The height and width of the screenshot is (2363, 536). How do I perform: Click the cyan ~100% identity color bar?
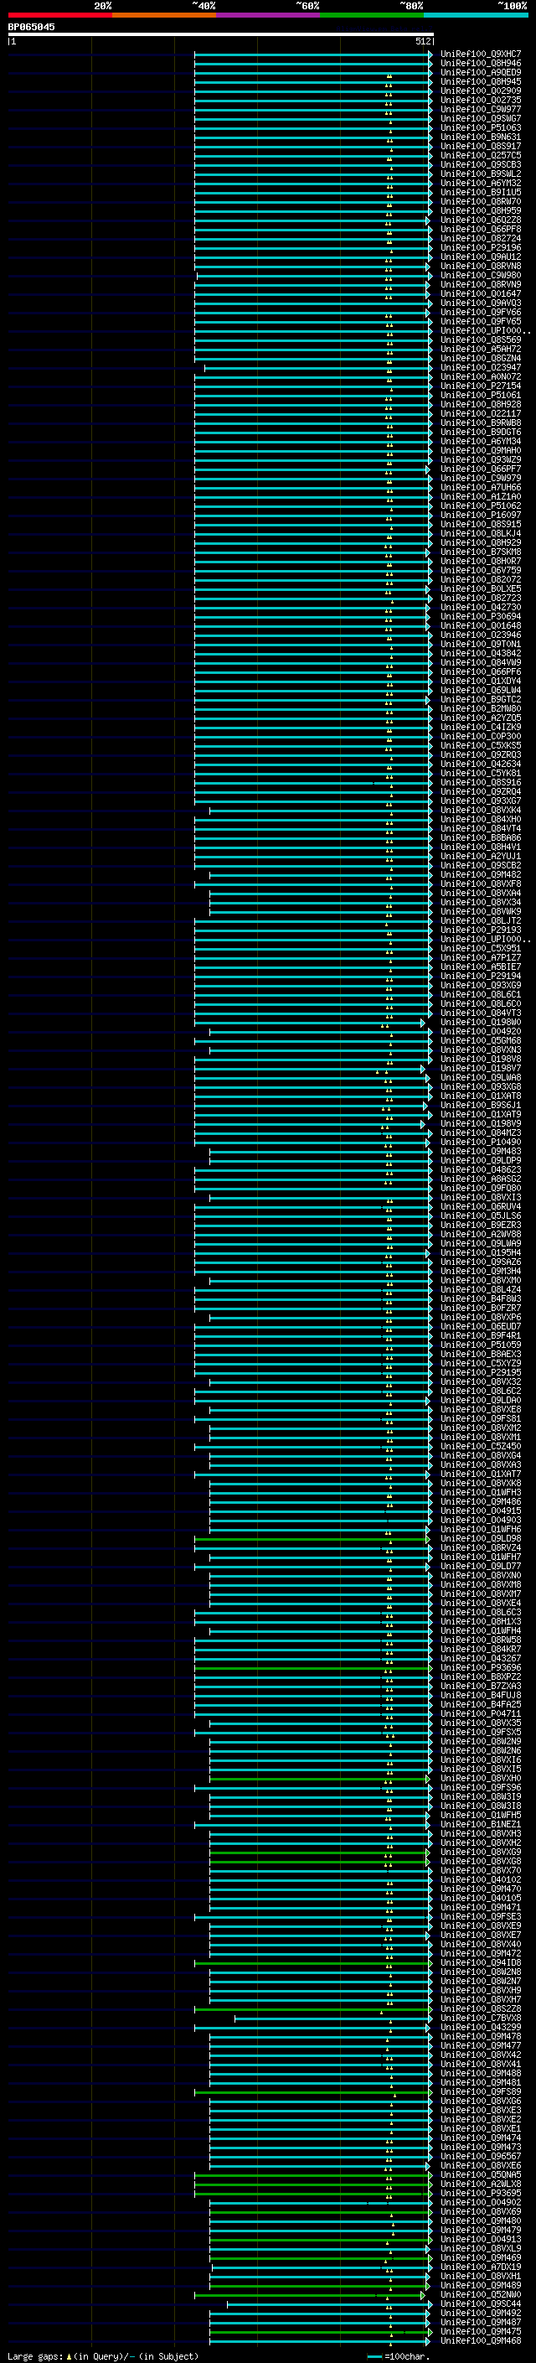pyautogui.click(x=476, y=15)
